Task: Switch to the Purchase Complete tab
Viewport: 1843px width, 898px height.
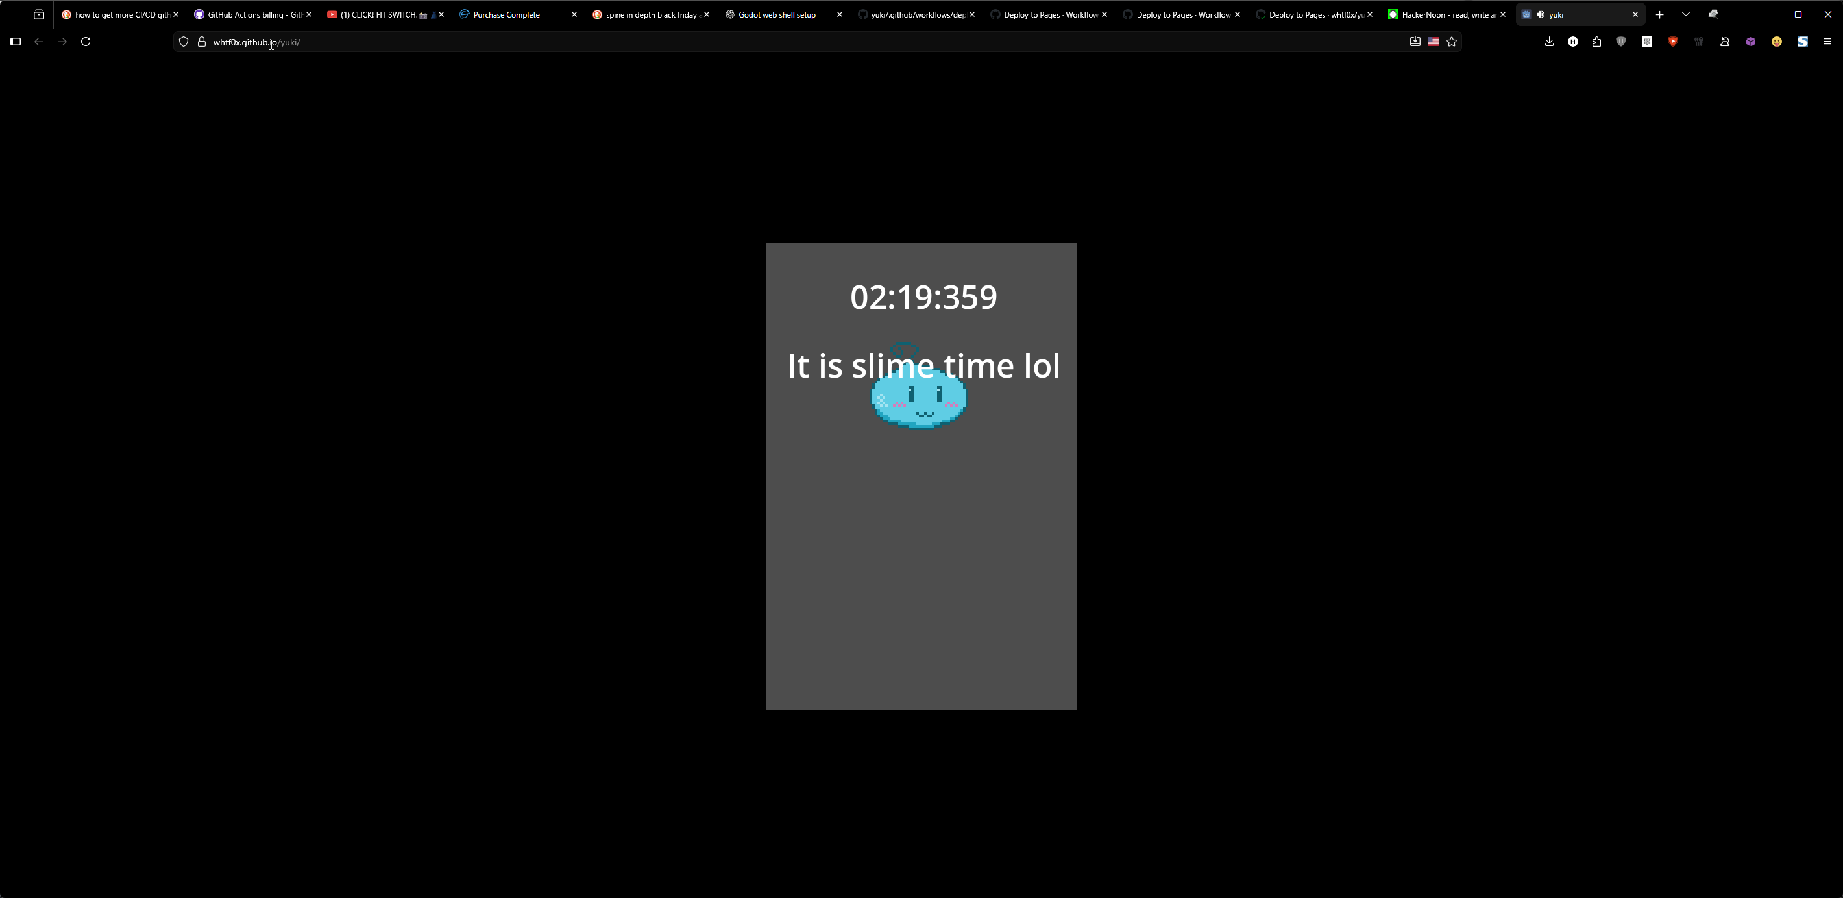Action: pos(507,14)
